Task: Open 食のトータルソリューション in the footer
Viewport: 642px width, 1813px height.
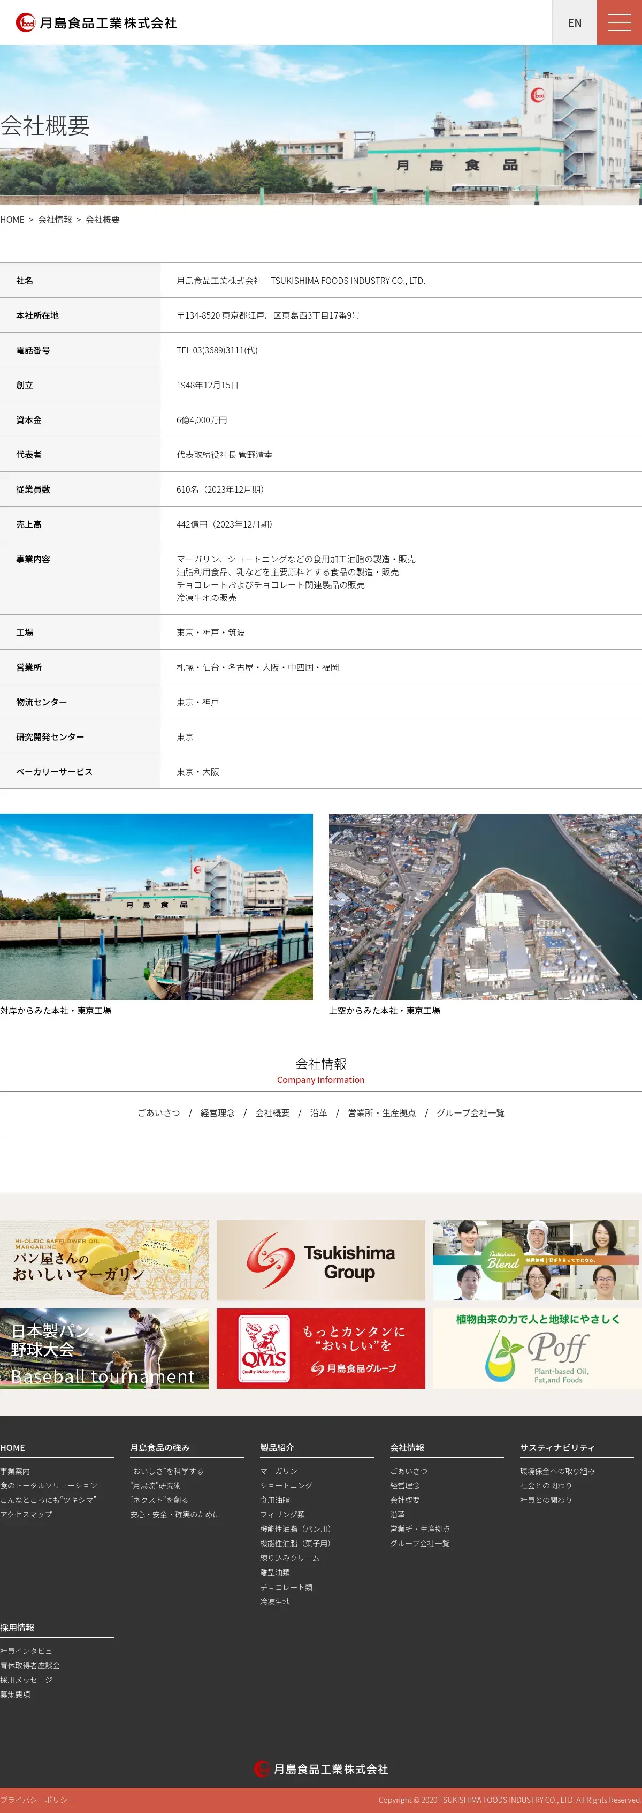Action: pyautogui.click(x=49, y=1486)
